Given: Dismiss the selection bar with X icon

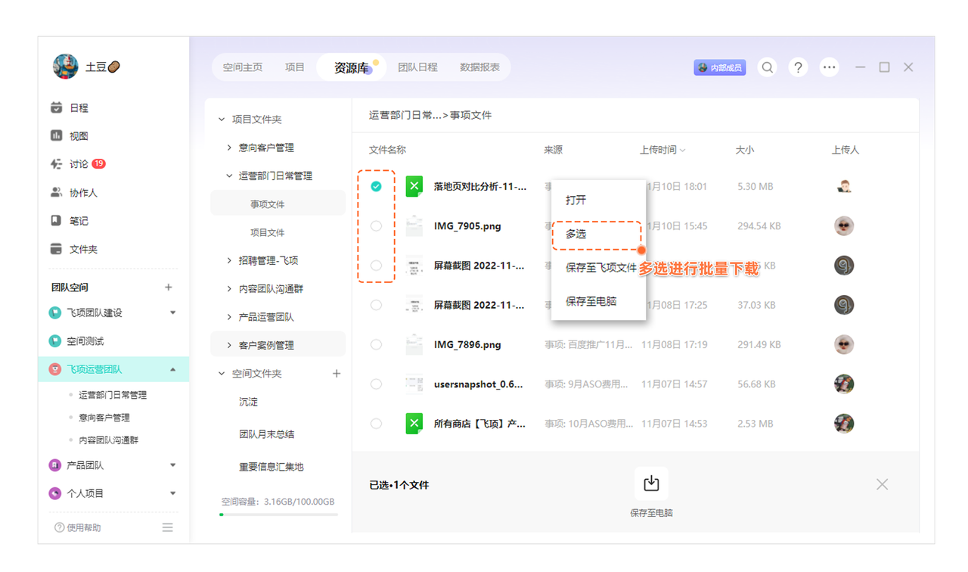Looking at the screenshot, I should tap(882, 484).
